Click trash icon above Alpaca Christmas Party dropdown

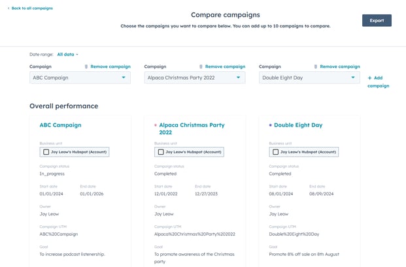click(201, 67)
